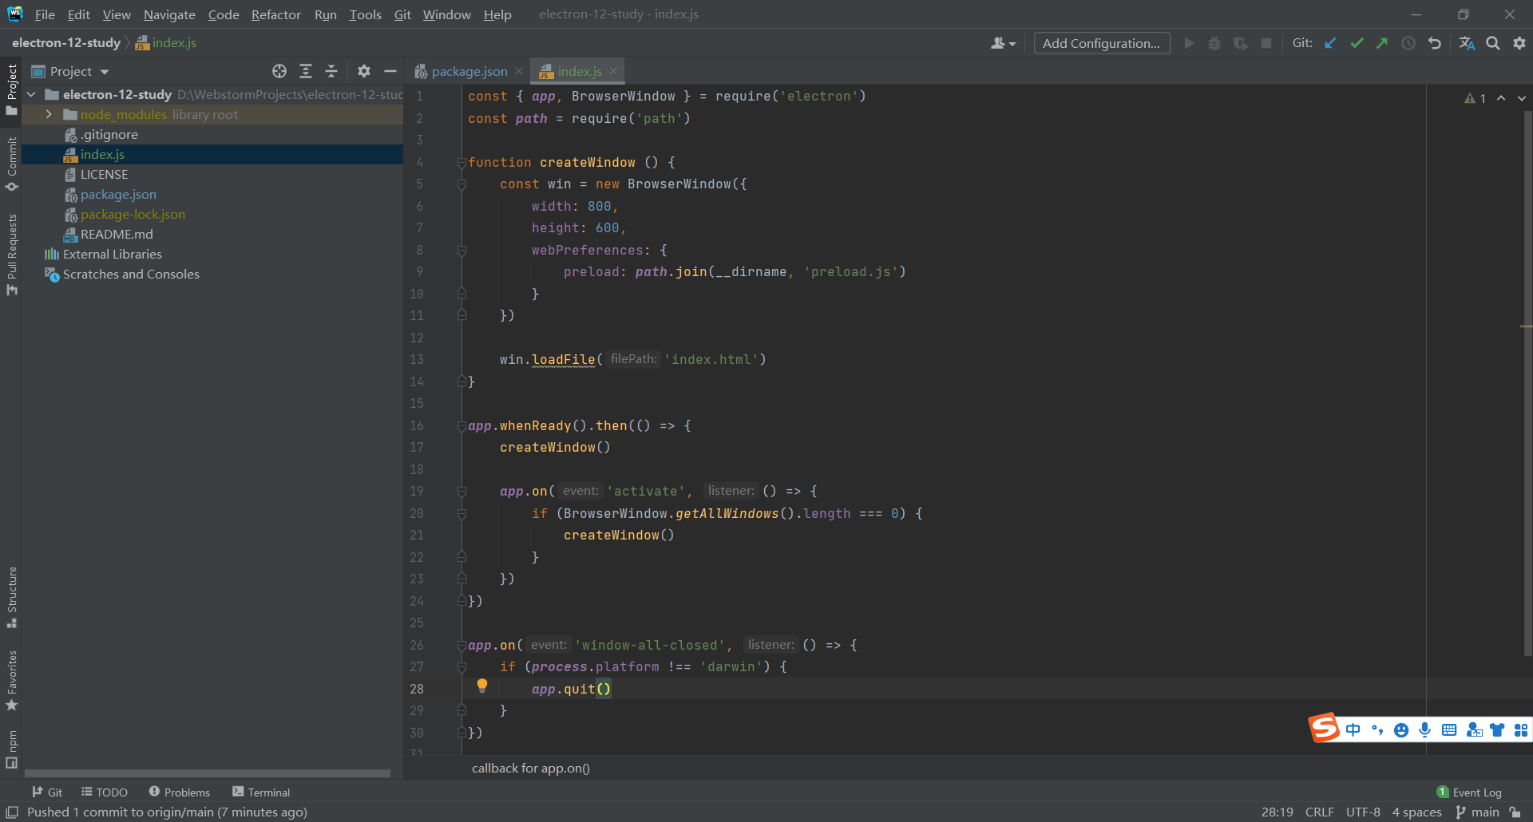Click the Run play button
The height and width of the screenshot is (822, 1533).
coord(1189,43)
